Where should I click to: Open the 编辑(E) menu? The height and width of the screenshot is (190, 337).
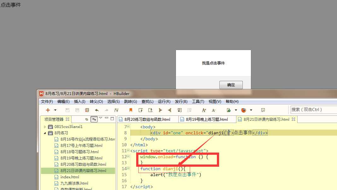coord(63,101)
